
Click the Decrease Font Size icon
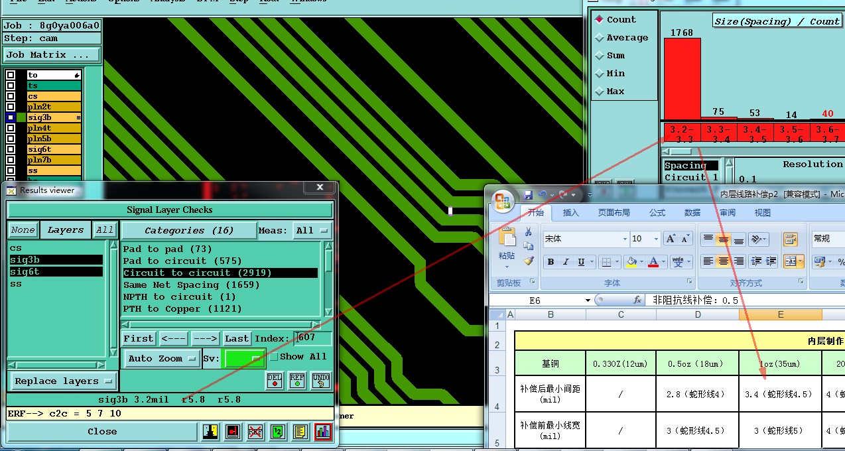click(685, 239)
